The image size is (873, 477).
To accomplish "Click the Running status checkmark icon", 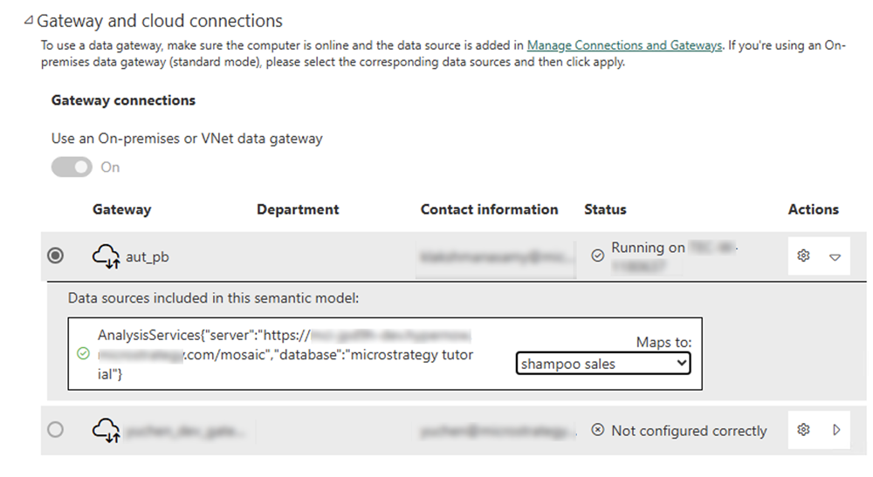I will [x=597, y=256].
